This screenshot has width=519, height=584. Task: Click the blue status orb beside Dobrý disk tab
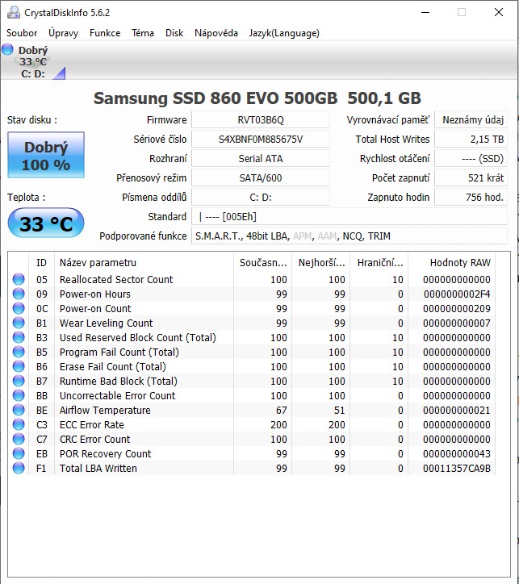(7, 49)
